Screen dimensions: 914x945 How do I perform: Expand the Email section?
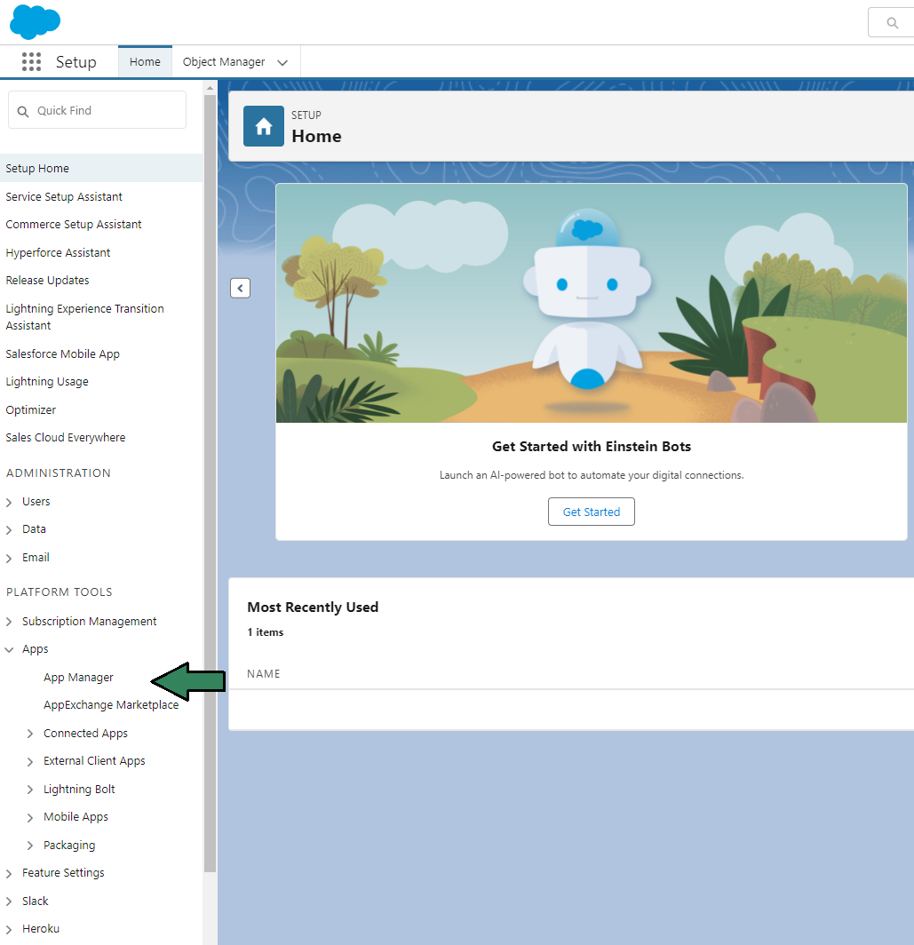coord(9,558)
